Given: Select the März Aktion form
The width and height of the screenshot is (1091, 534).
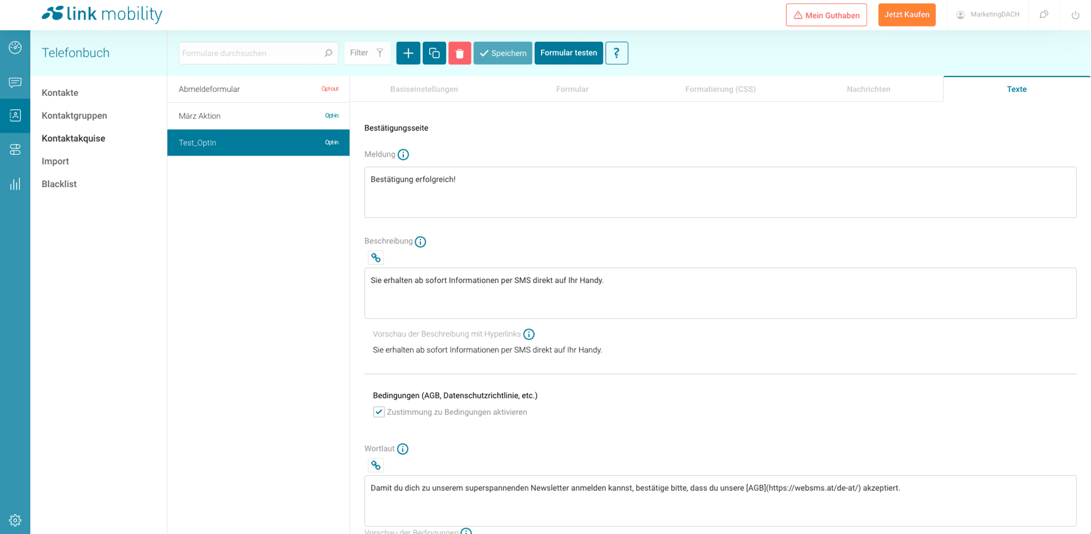Looking at the screenshot, I should 259,116.
